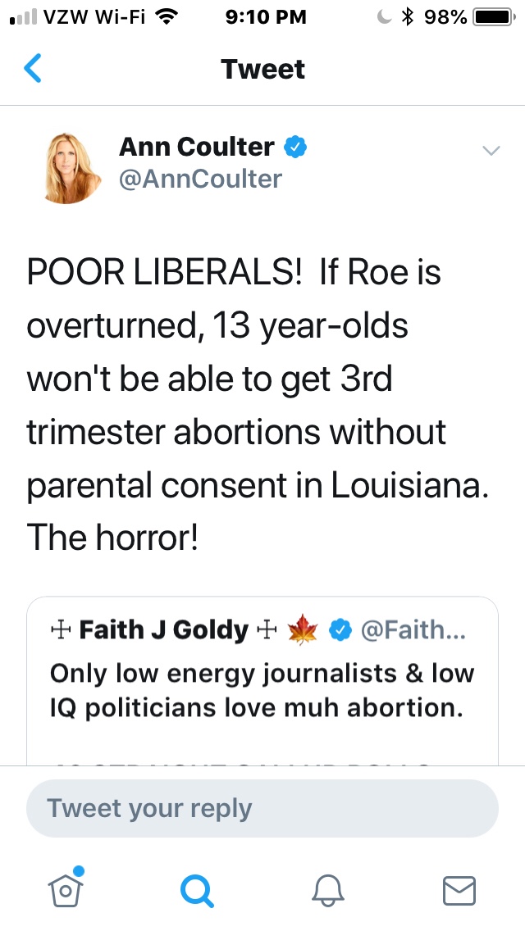Screen dimensions: 525x931
Task: Tap the main tweet text
Action: [258, 406]
